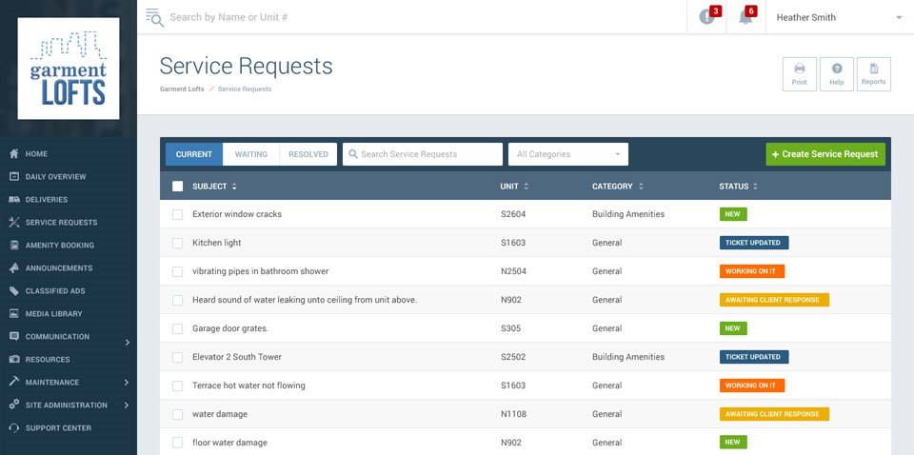Sort by the Category column arrows
Image resolution: width=914 pixels, height=455 pixels.
(641, 187)
